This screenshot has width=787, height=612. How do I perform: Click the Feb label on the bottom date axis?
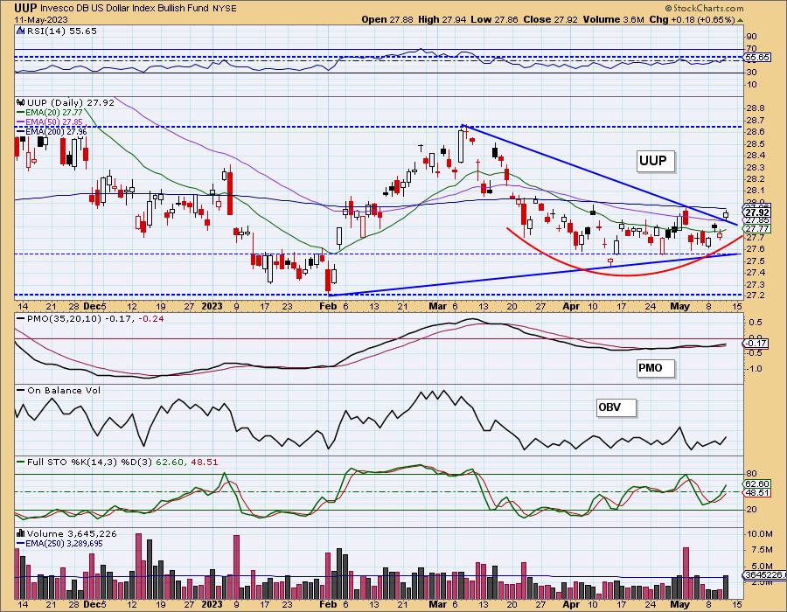(x=328, y=604)
